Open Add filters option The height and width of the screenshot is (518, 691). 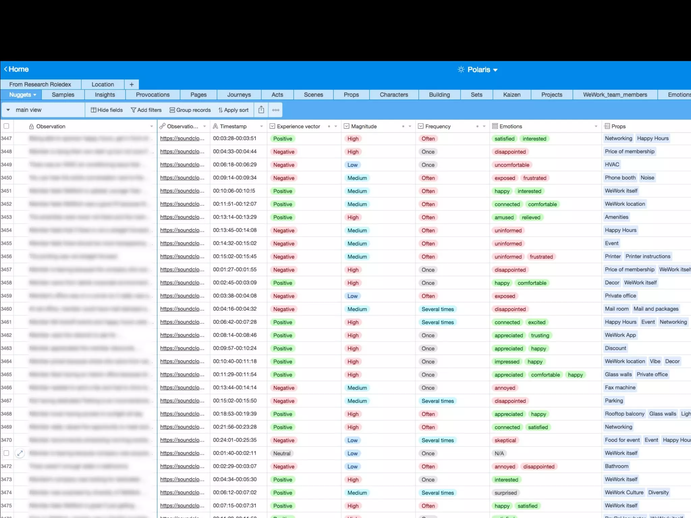click(146, 110)
